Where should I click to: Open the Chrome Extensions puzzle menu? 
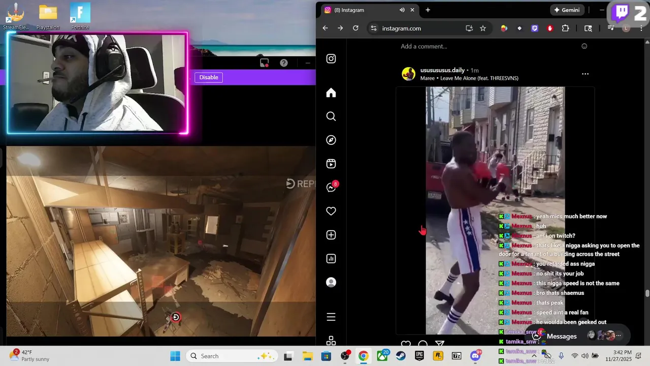(x=565, y=28)
